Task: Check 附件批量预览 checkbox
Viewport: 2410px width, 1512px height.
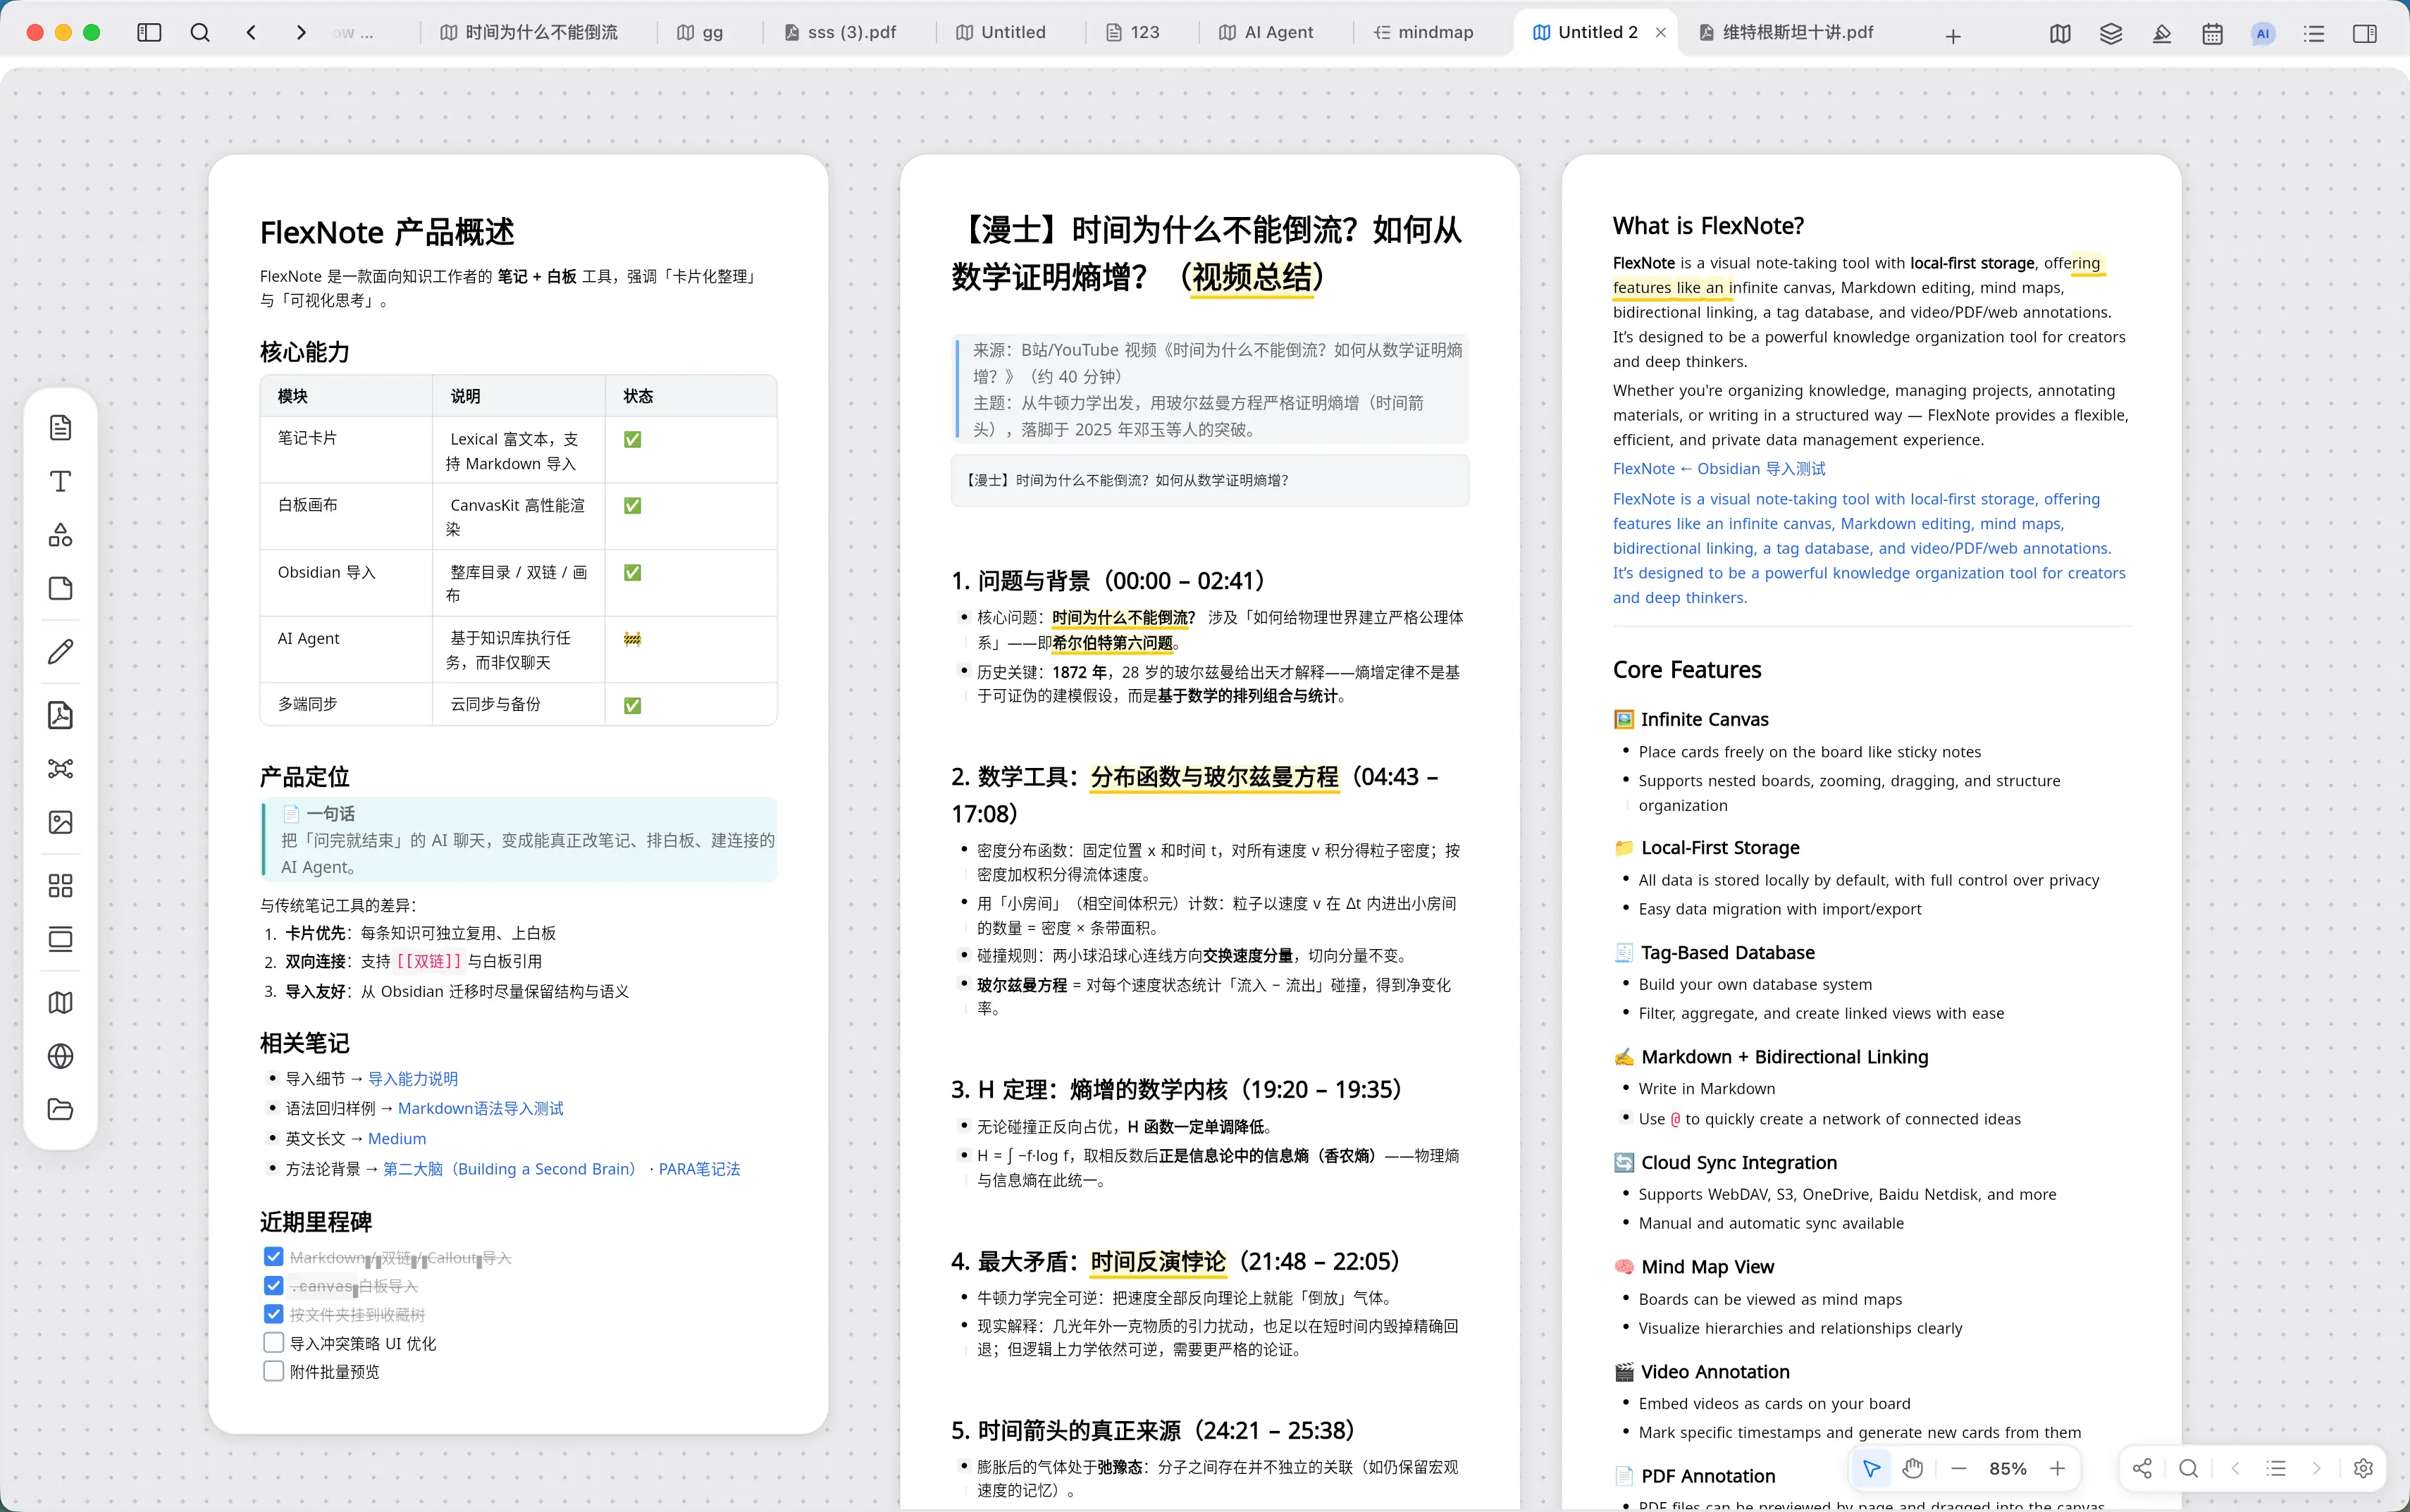Action: 273,1371
